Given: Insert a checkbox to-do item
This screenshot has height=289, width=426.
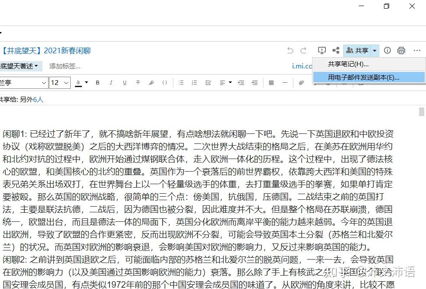Looking at the screenshot, I should click(x=208, y=83).
